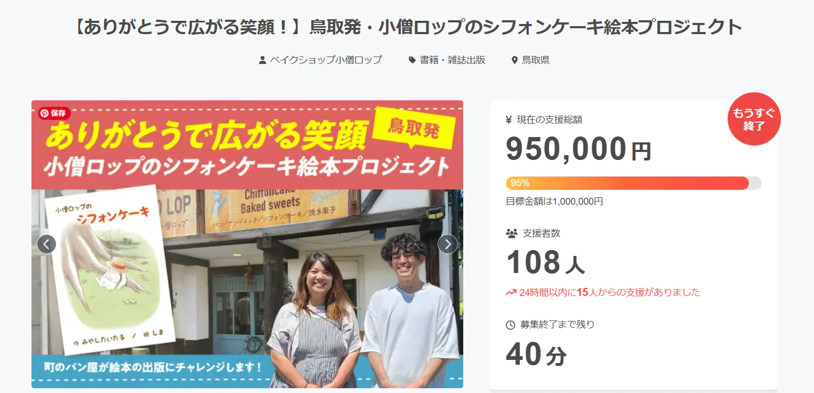Click the 950,000円 total amount
Screen dimensions: 814x393
click(x=579, y=149)
